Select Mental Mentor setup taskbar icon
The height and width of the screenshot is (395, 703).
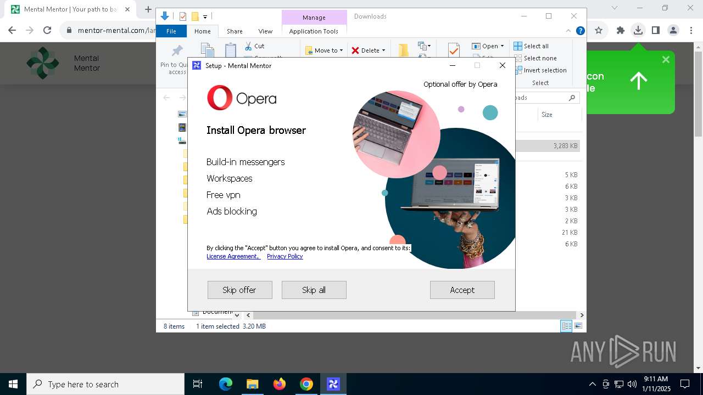click(x=333, y=384)
